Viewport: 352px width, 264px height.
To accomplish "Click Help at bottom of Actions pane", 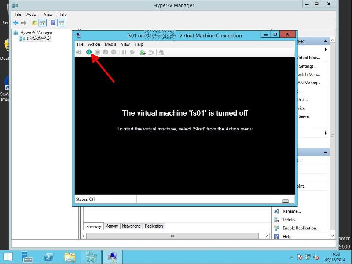I will [287, 236].
